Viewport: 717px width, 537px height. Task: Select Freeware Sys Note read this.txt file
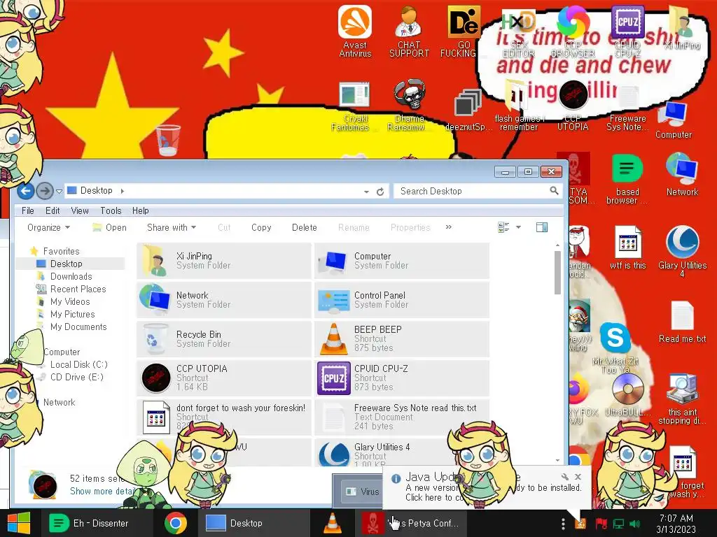coord(402,417)
